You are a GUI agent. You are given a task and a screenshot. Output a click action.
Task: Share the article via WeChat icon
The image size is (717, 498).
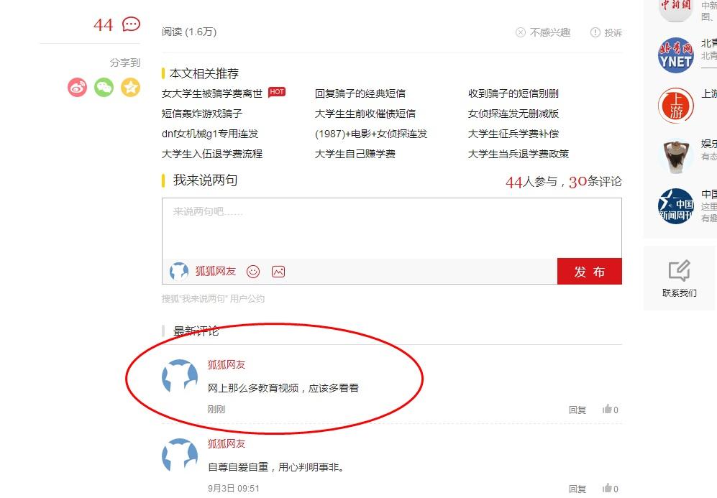pyautogui.click(x=104, y=87)
